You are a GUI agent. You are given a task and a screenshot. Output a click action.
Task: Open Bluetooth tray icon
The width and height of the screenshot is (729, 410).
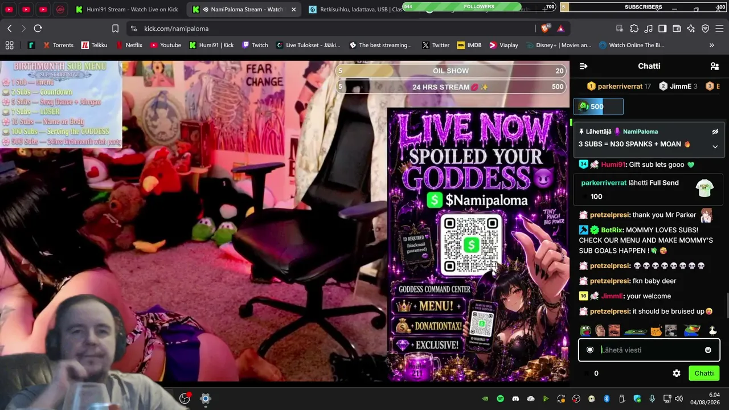(x=607, y=399)
